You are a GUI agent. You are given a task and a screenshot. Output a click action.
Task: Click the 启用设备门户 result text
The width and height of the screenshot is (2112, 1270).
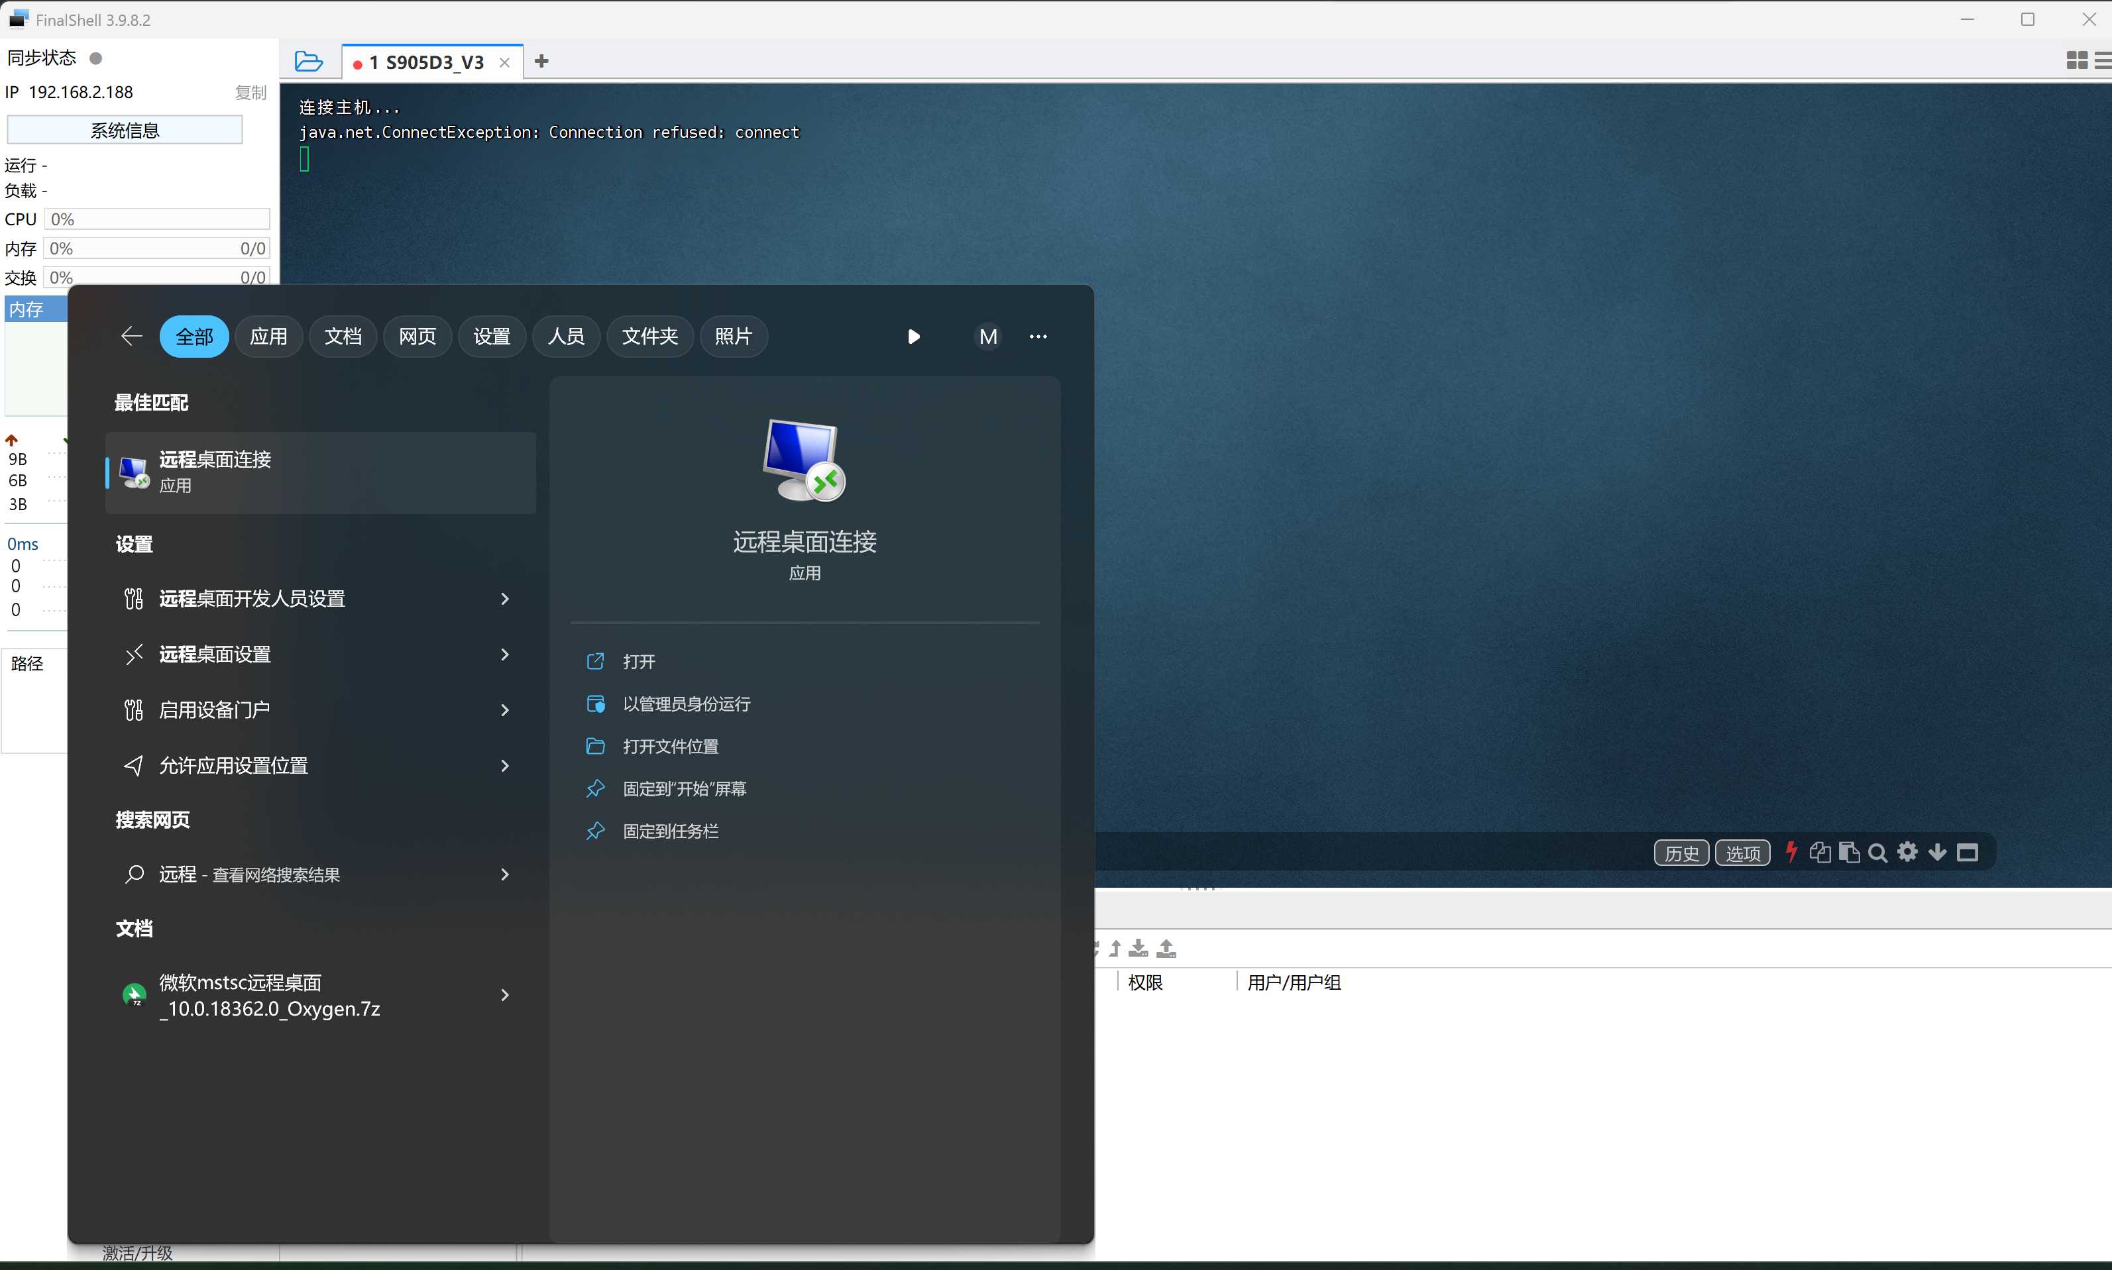[x=215, y=710]
